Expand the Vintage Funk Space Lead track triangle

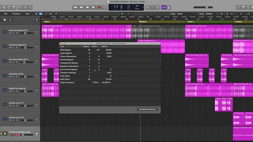(x=1, y=134)
